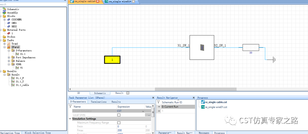
Task: Switch to the Schematic view tab
Action: point(100,93)
